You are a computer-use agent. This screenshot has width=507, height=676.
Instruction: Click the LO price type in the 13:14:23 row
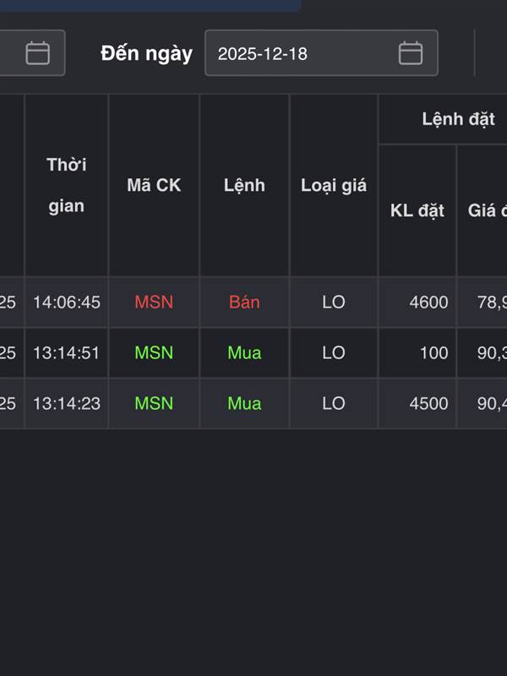334,403
